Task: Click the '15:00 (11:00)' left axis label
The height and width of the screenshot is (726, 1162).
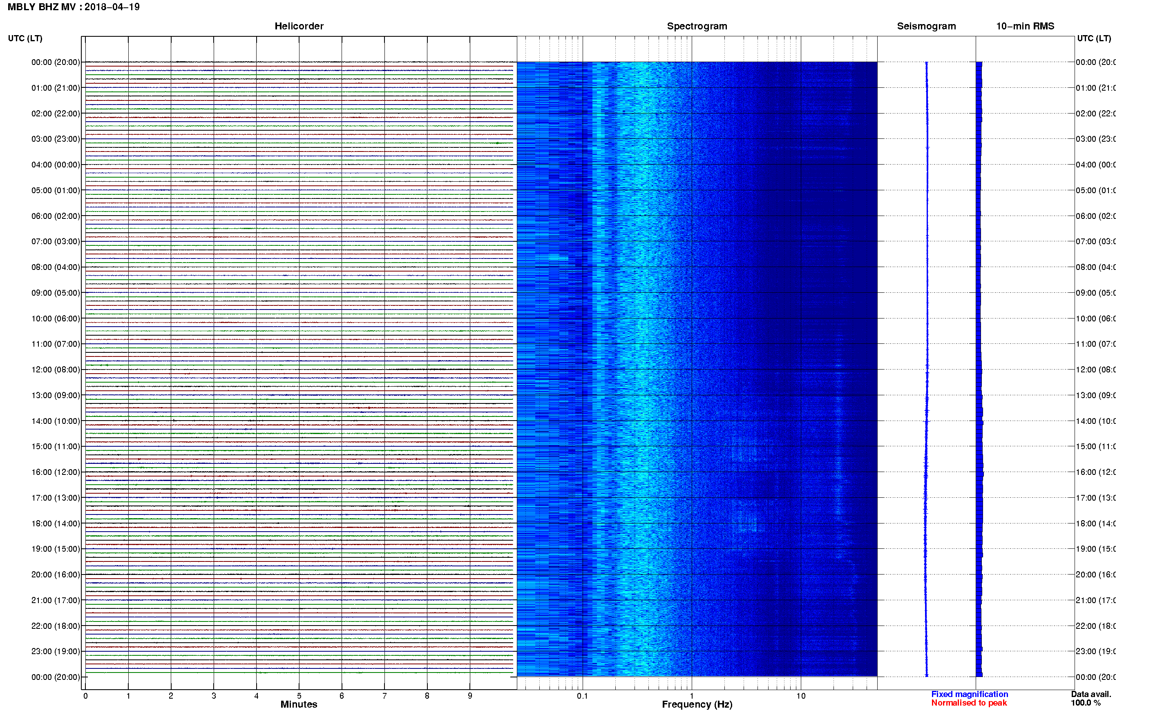Action: click(56, 447)
